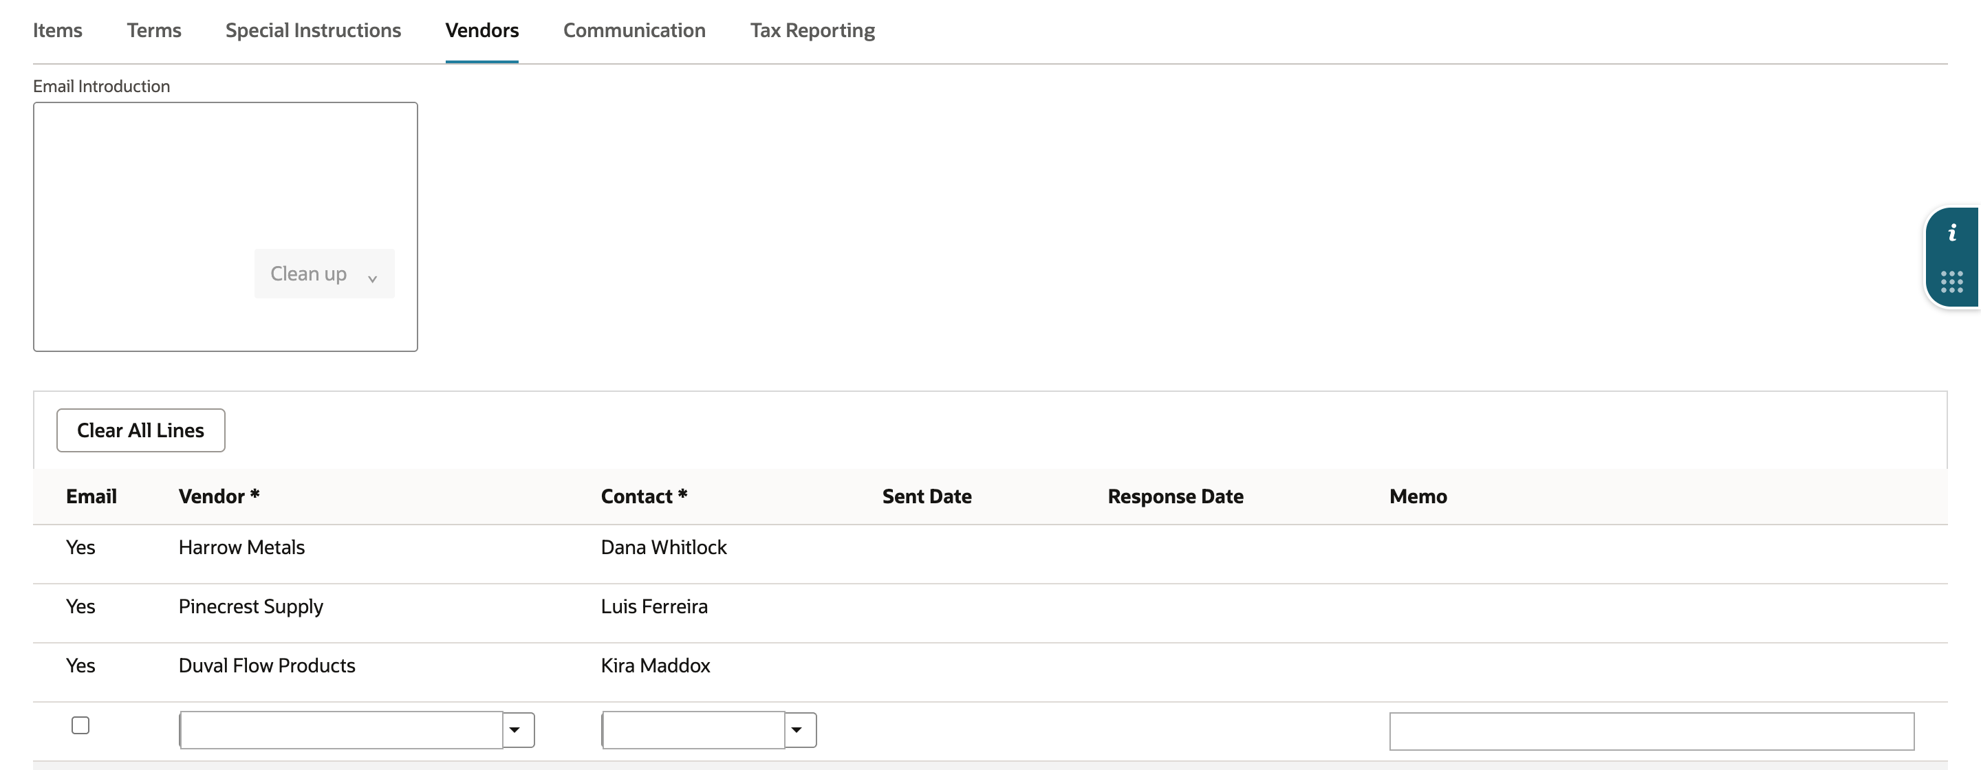Viewport: 1981px width, 770px height.
Task: Click contact Kira Maddox
Action: (656, 665)
